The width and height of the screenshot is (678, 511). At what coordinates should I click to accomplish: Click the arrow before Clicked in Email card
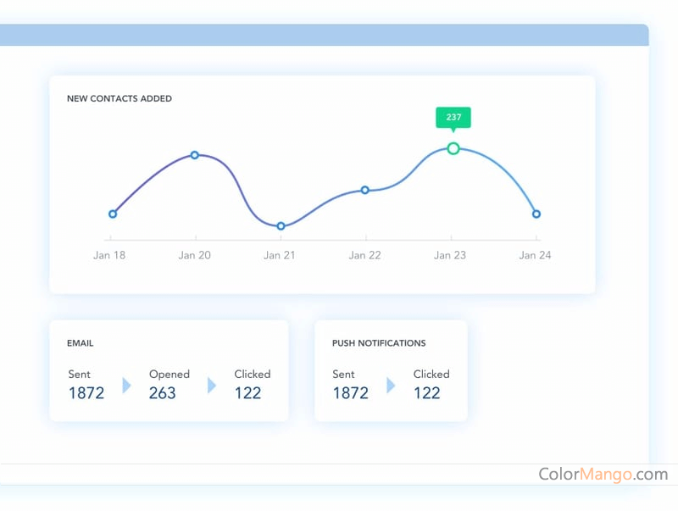pyautogui.click(x=211, y=386)
